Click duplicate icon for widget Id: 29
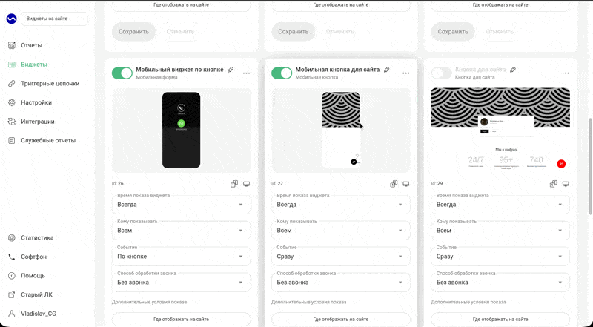The height and width of the screenshot is (327, 593). tap(553, 184)
